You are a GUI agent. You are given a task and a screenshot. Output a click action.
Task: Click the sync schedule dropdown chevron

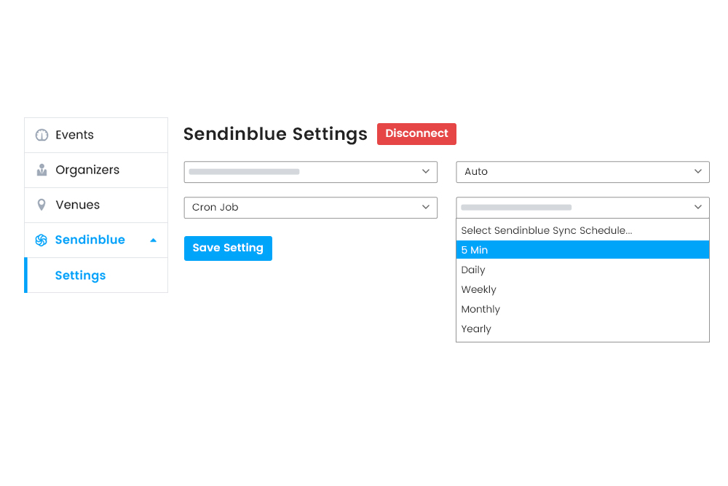click(x=697, y=208)
